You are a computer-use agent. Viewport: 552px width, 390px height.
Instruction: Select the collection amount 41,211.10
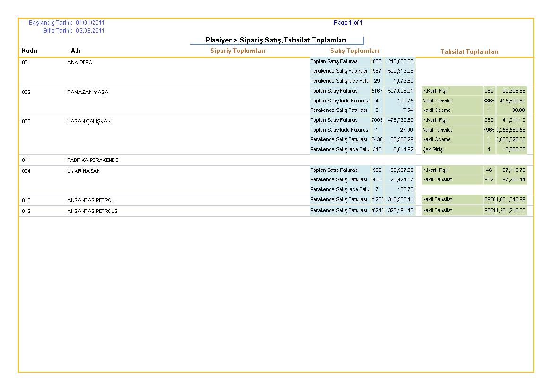514,120
